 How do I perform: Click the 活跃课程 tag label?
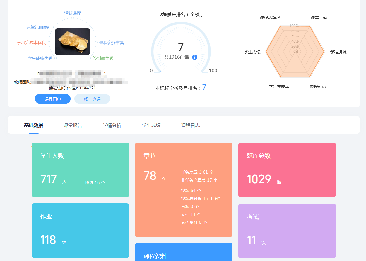[73, 13]
